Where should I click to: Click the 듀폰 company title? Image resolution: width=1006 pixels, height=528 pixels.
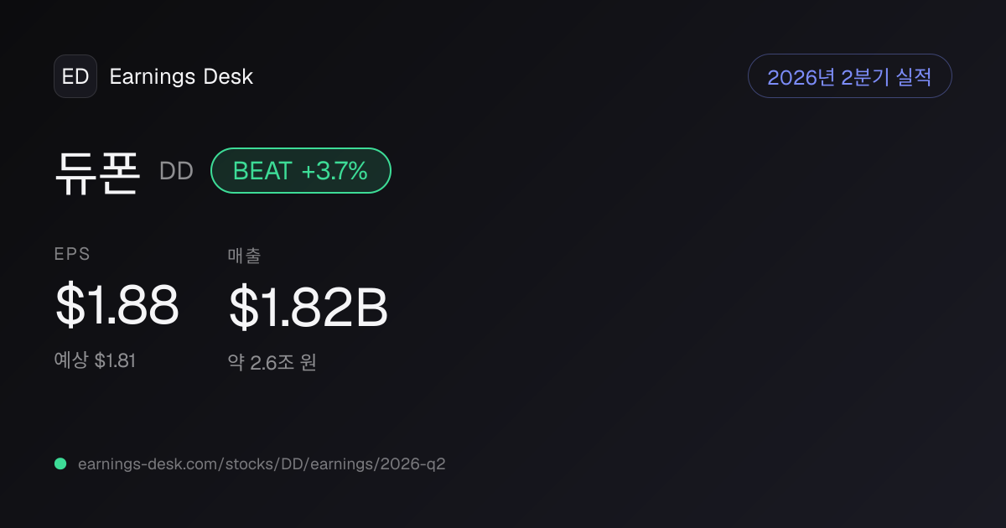[x=96, y=171]
